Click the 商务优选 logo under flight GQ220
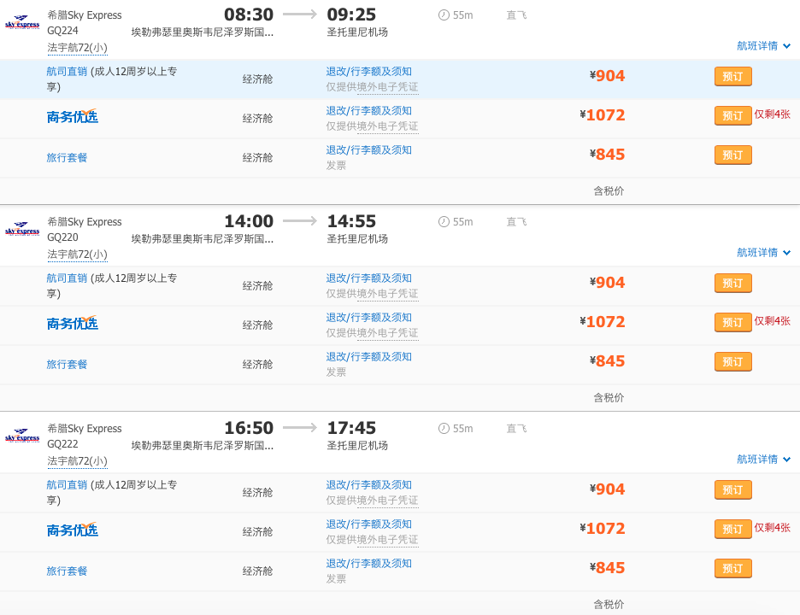This screenshot has height=615, width=800. pyautogui.click(x=73, y=323)
